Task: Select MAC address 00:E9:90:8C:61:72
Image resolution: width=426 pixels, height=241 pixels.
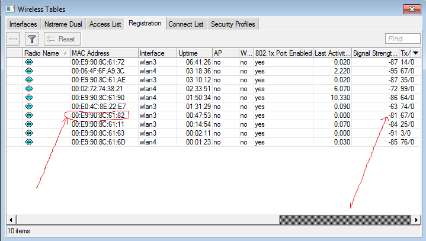Action: pyautogui.click(x=98, y=62)
